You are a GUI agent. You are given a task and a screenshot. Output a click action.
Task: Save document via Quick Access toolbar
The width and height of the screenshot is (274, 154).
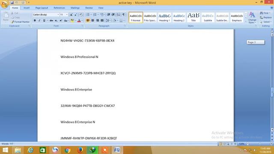tap(12, 3)
